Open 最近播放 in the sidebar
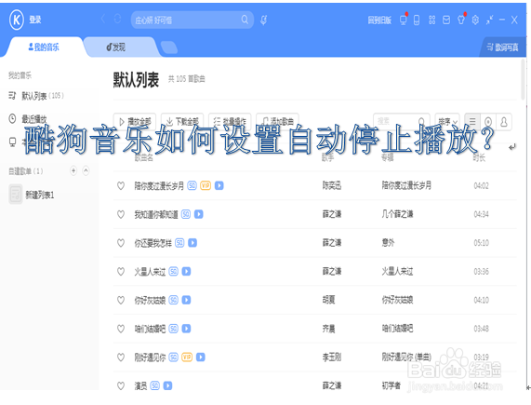The height and width of the screenshot is (405, 531). [x=28, y=119]
